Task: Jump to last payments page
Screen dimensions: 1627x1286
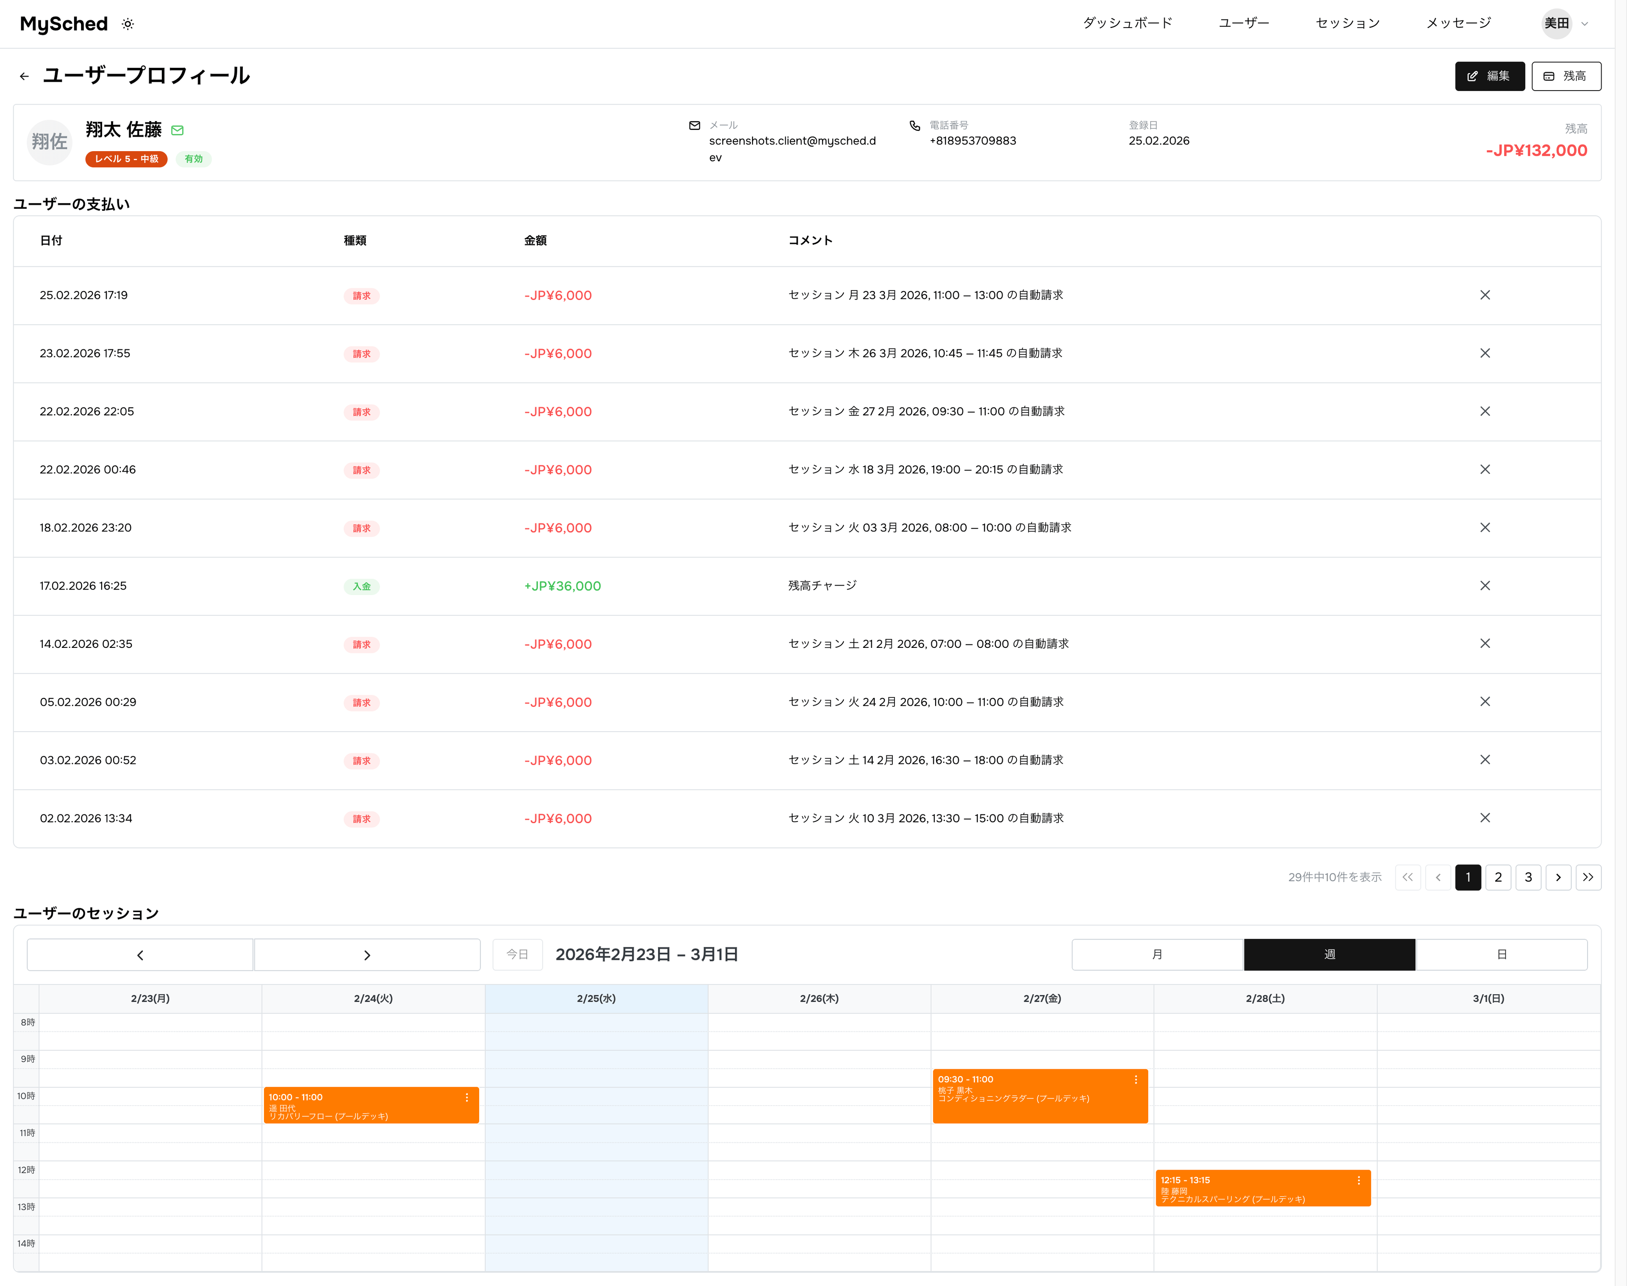Action: [1588, 877]
